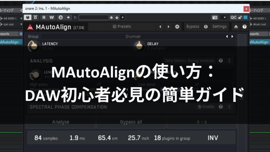270x152 pixels.
Task: Click the LATENCY knob
Action: pos(33,46)
